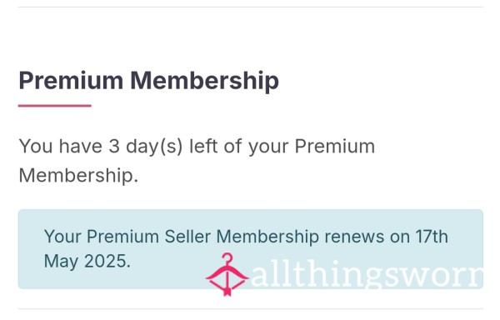The height and width of the screenshot is (320, 500).
Task: Select the Premium Membership heading
Action: (149, 81)
